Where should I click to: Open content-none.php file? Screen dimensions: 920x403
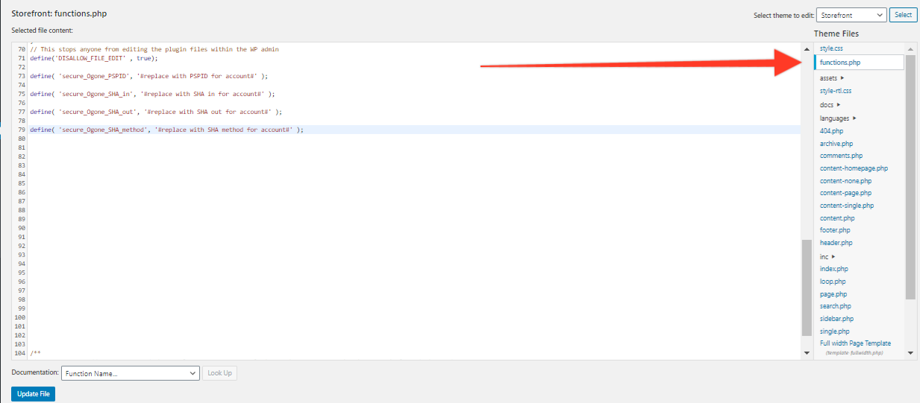click(x=845, y=181)
